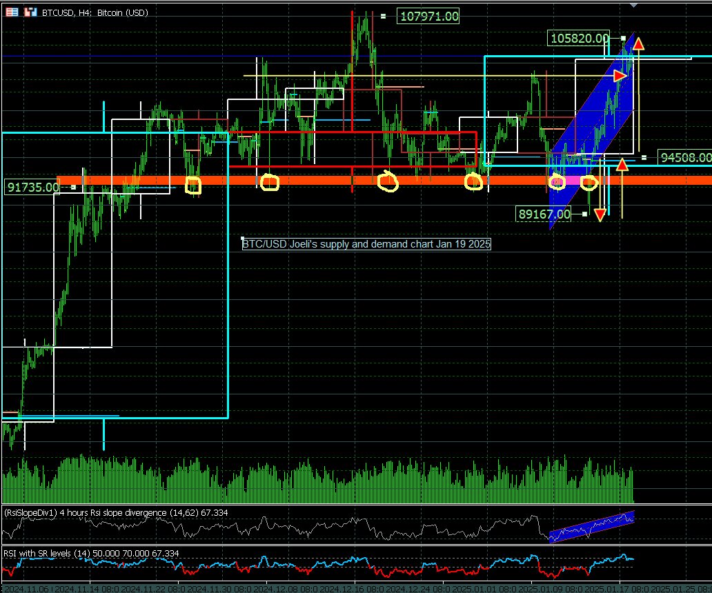Select the RsiSlopeDiv1 indicator label
This screenshot has width=712, height=593.
(116, 512)
